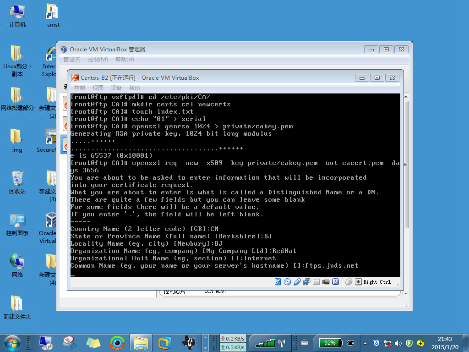Image resolution: width=469 pixels, height=352 pixels.
Task: Open the video capture indicator in VM status bar
Action: pos(326,282)
